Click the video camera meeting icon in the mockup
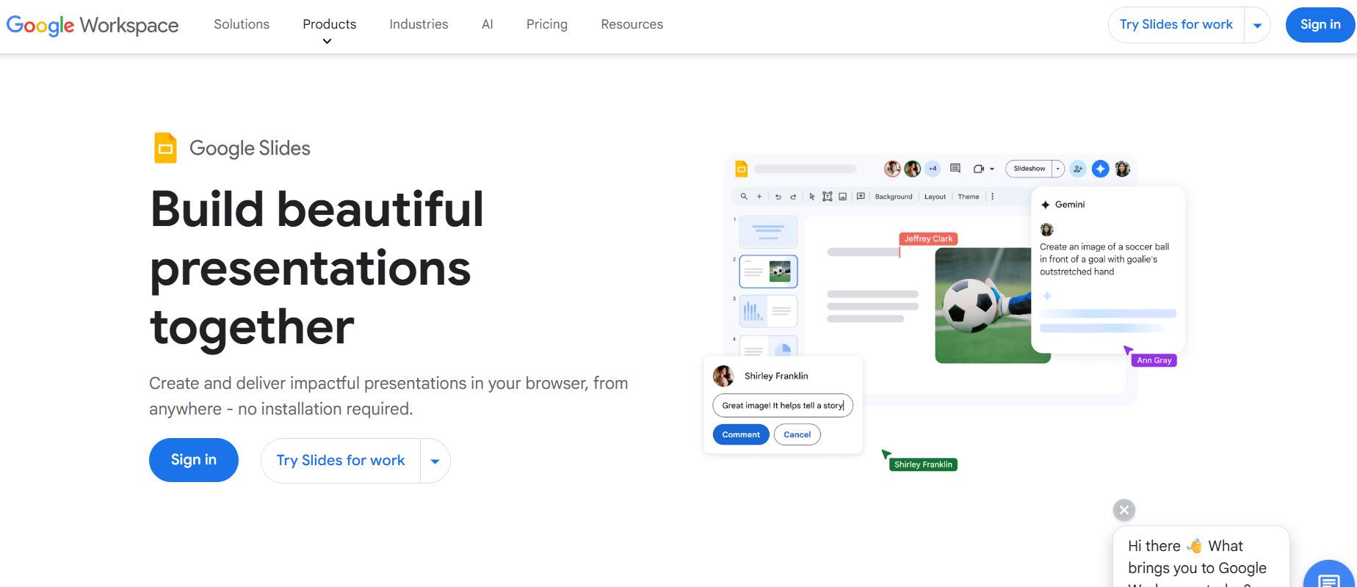1357x587 pixels. coord(978,169)
